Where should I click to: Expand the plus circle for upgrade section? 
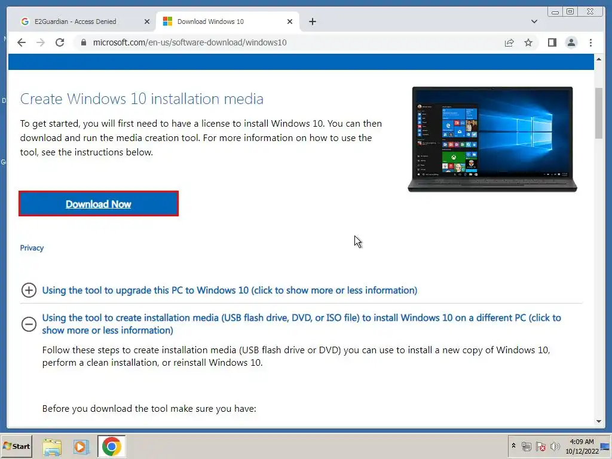29,290
